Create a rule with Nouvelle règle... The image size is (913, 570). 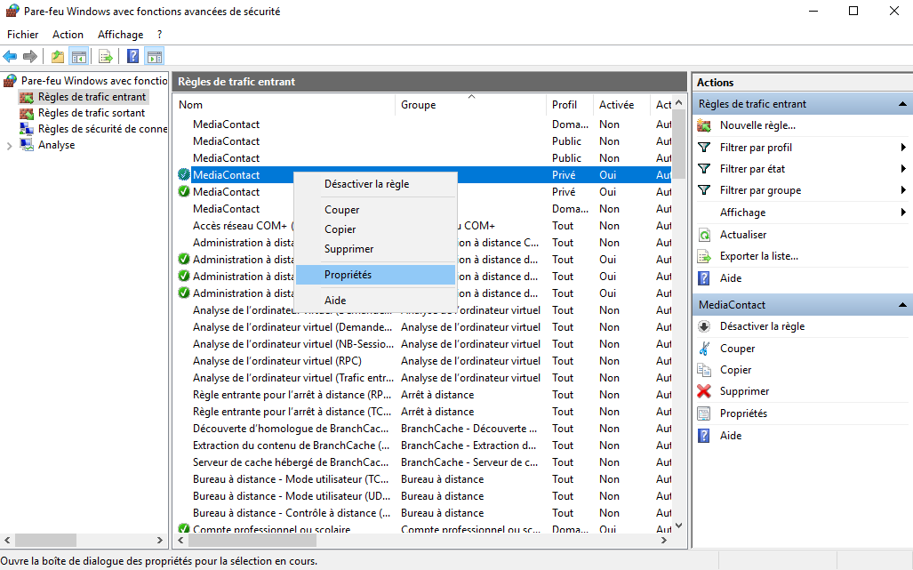[x=757, y=125]
